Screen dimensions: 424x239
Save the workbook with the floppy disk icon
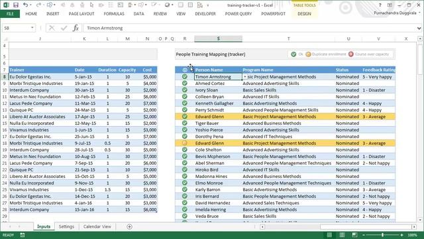(16, 5)
